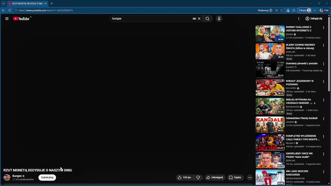331x186 pixels.
Task: Save video using the Zapisz button
Action: point(235,177)
